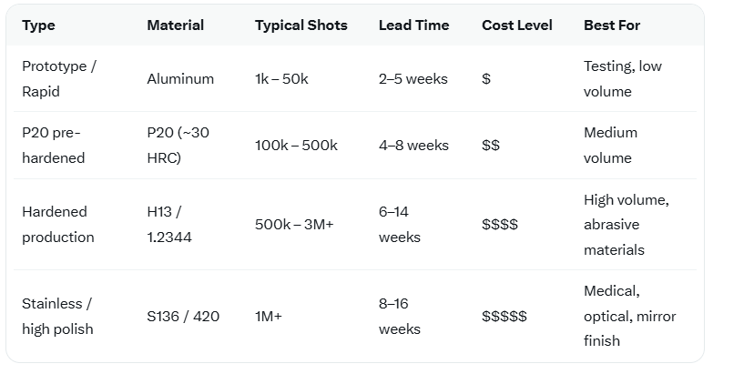
Task: Click the "1k – 50k" shots cell
Action: [281, 79]
